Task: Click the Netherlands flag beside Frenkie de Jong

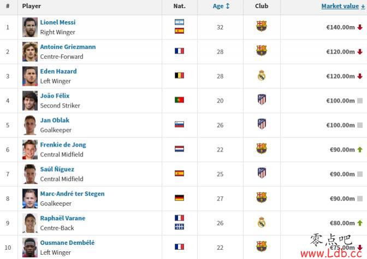Action: point(179,149)
